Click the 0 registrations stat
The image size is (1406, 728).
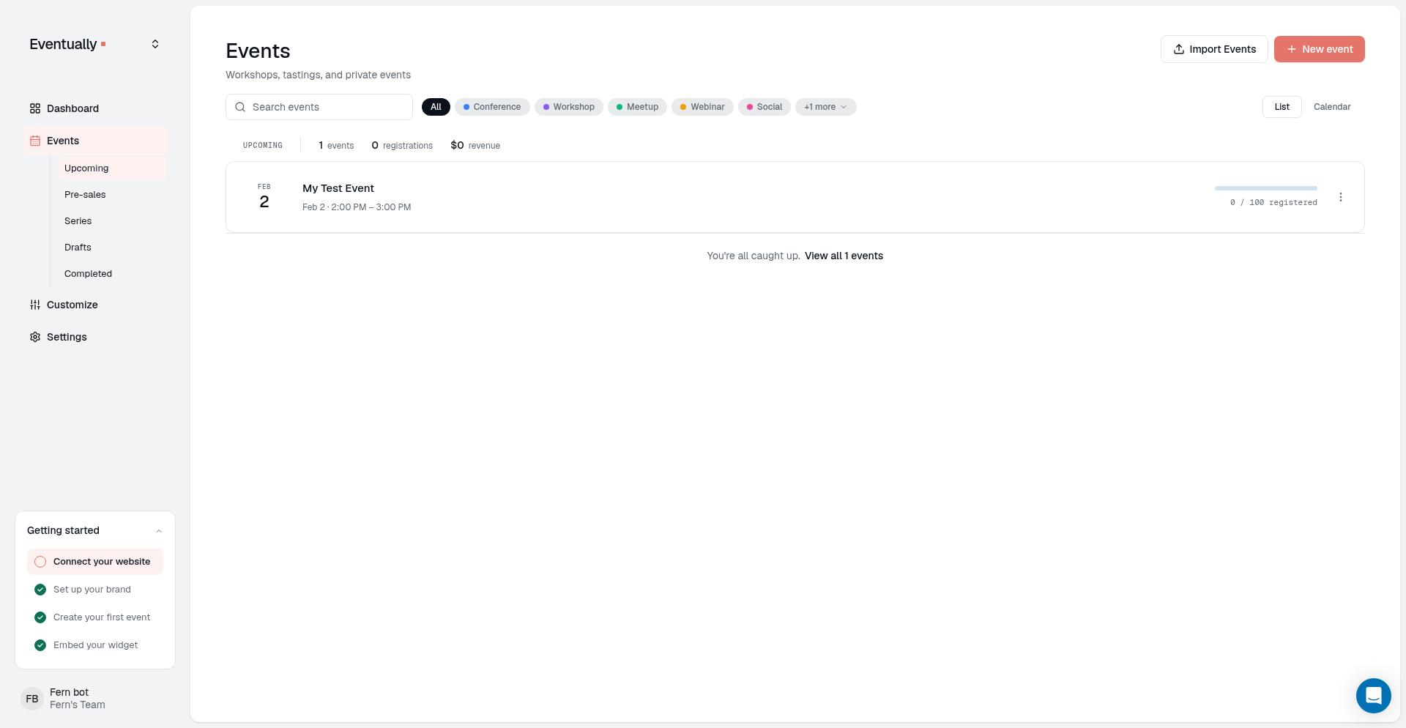(402, 146)
